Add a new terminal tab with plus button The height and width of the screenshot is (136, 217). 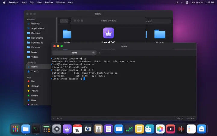coord(99,53)
